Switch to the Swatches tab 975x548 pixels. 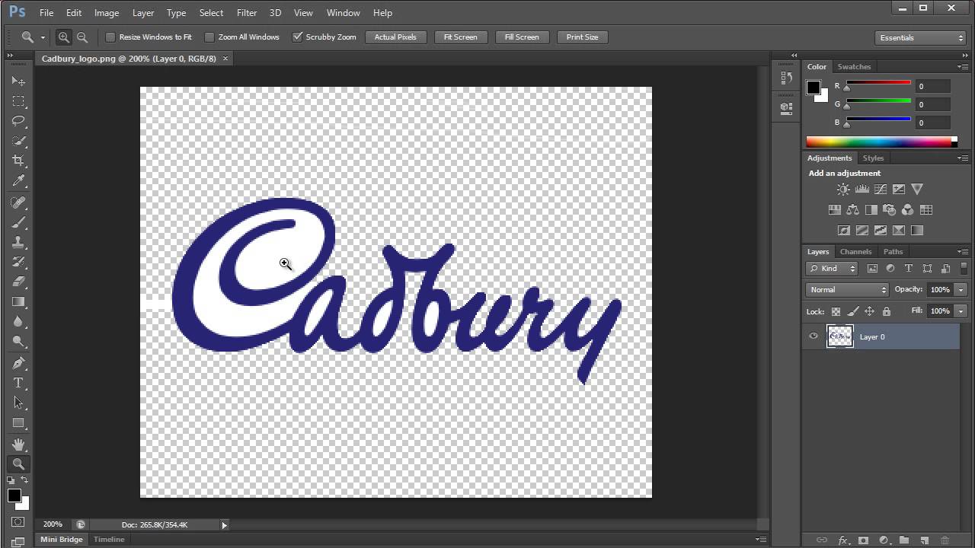point(854,67)
